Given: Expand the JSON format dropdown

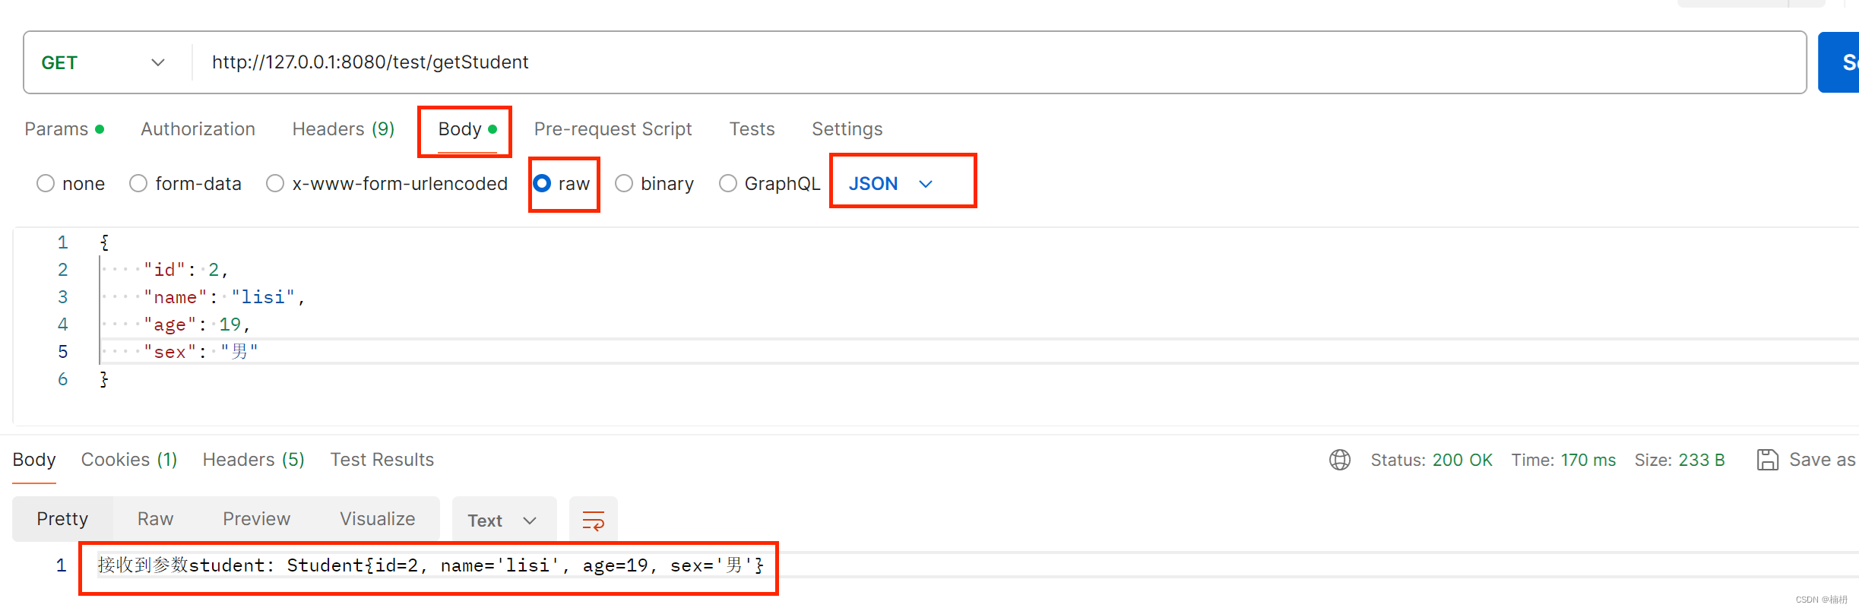Looking at the screenshot, I should [x=891, y=184].
